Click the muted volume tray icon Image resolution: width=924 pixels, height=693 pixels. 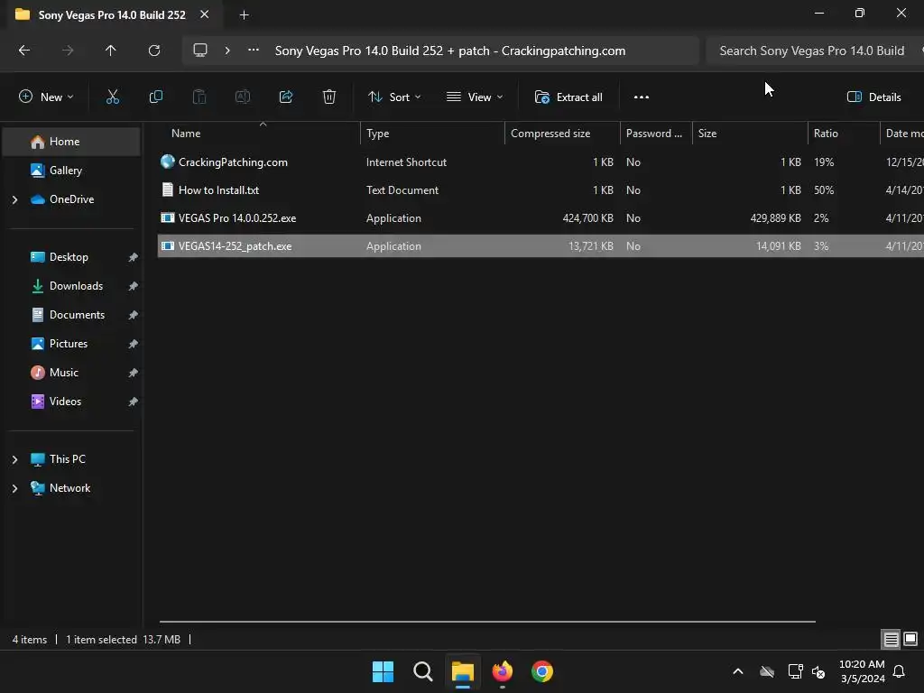click(818, 671)
